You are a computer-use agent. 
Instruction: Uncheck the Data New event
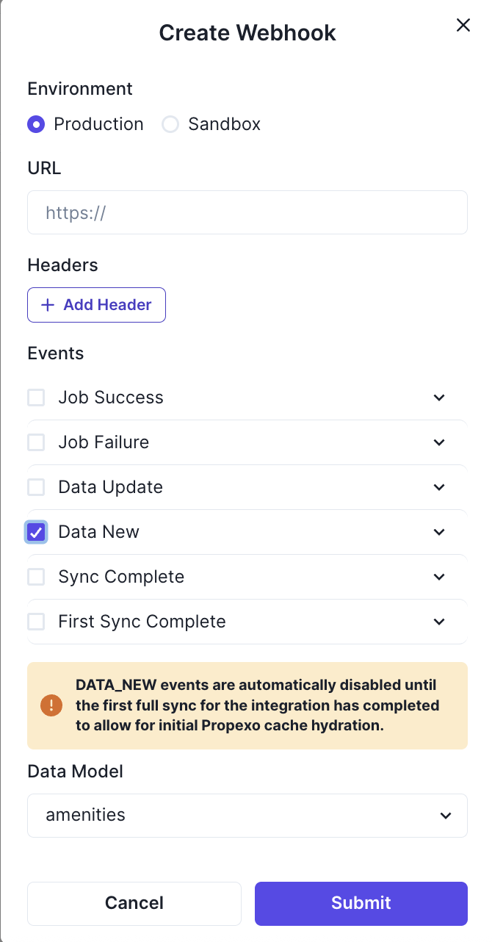tap(36, 531)
